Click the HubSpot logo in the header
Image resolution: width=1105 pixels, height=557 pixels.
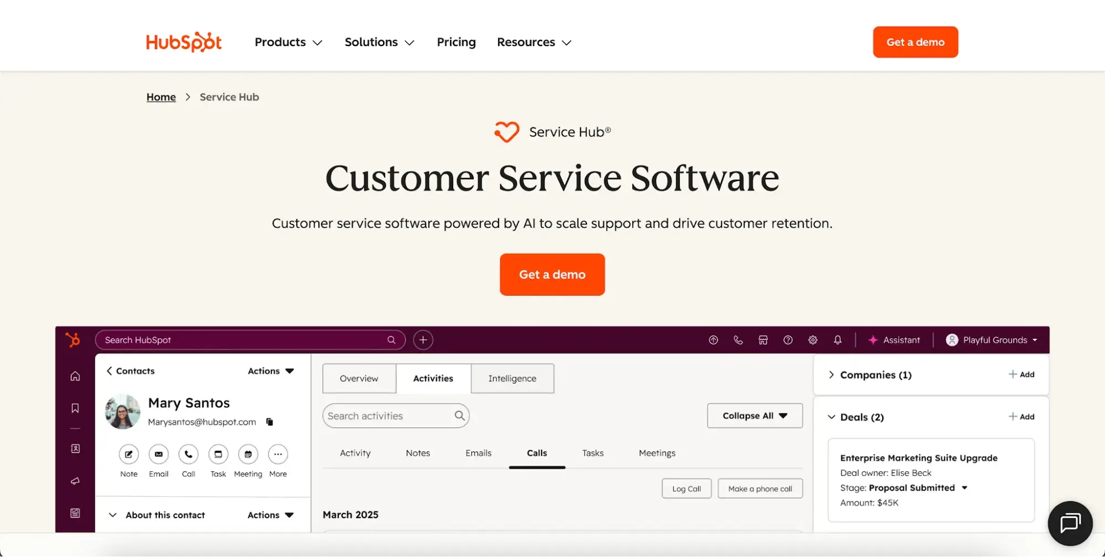tap(184, 42)
